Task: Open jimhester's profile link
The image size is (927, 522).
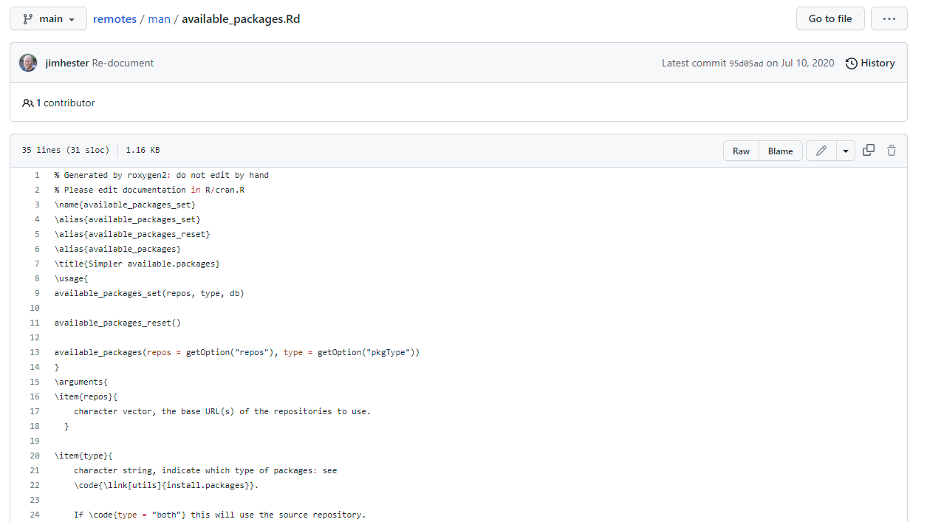Action: click(66, 63)
